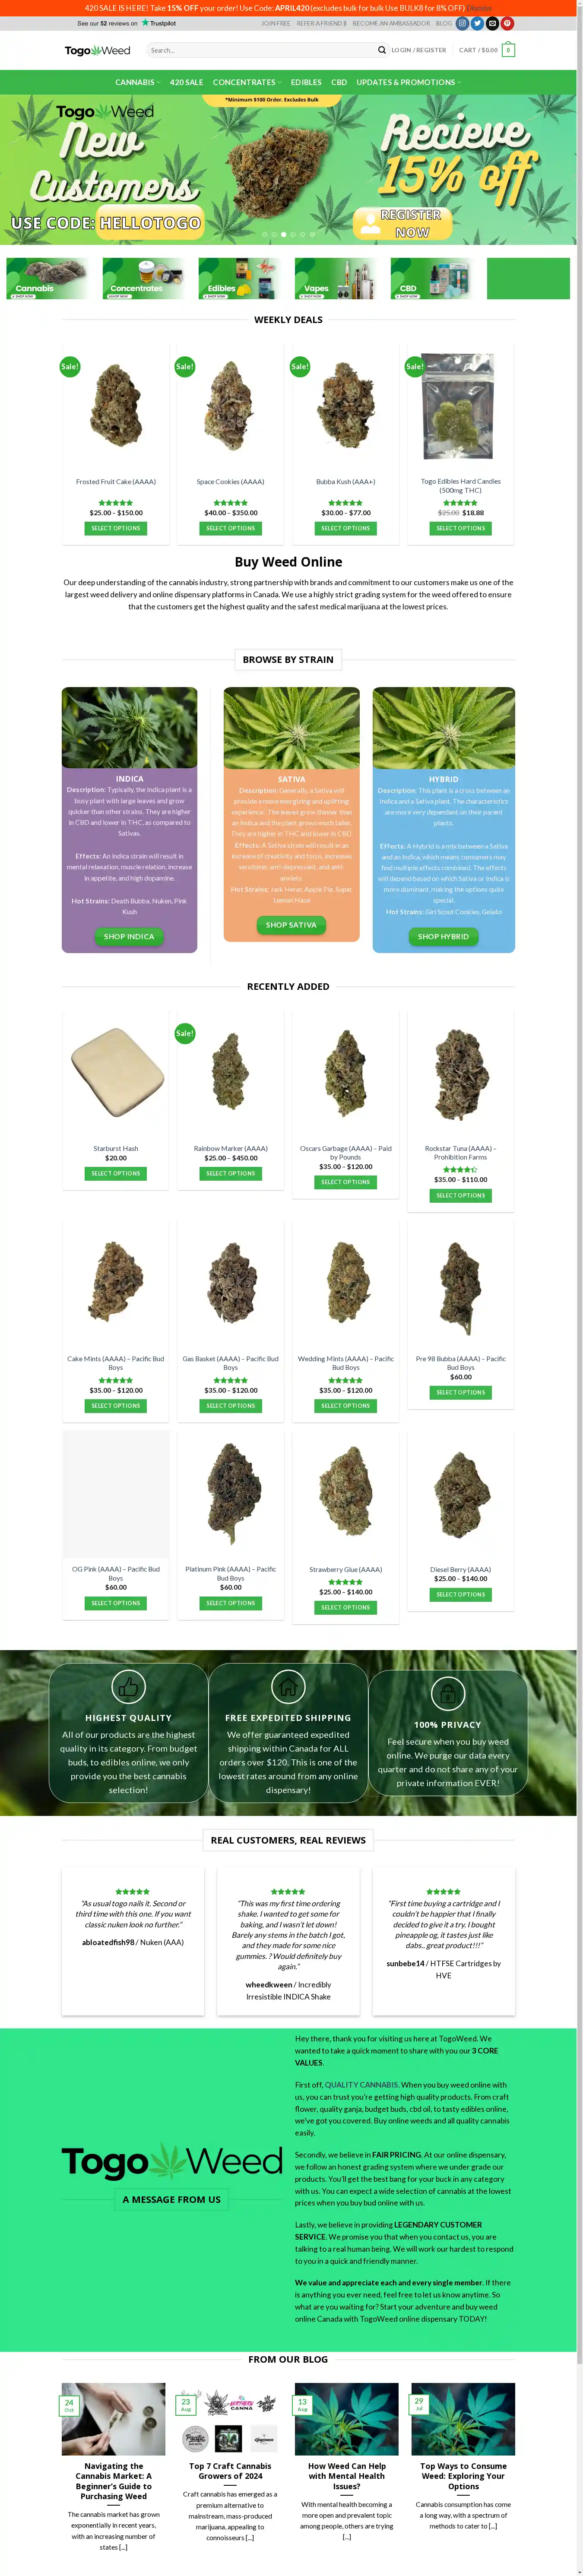The image size is (583, 2576).
Task: Open the Twitter social icon
Action: click(x=477, y=23)
